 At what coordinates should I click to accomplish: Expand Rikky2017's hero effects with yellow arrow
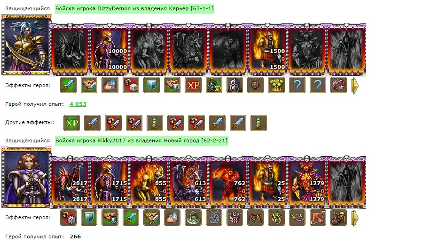click(355, 218)
